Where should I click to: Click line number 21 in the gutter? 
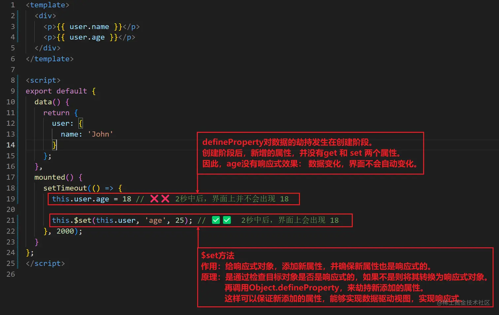coord(11,220)
